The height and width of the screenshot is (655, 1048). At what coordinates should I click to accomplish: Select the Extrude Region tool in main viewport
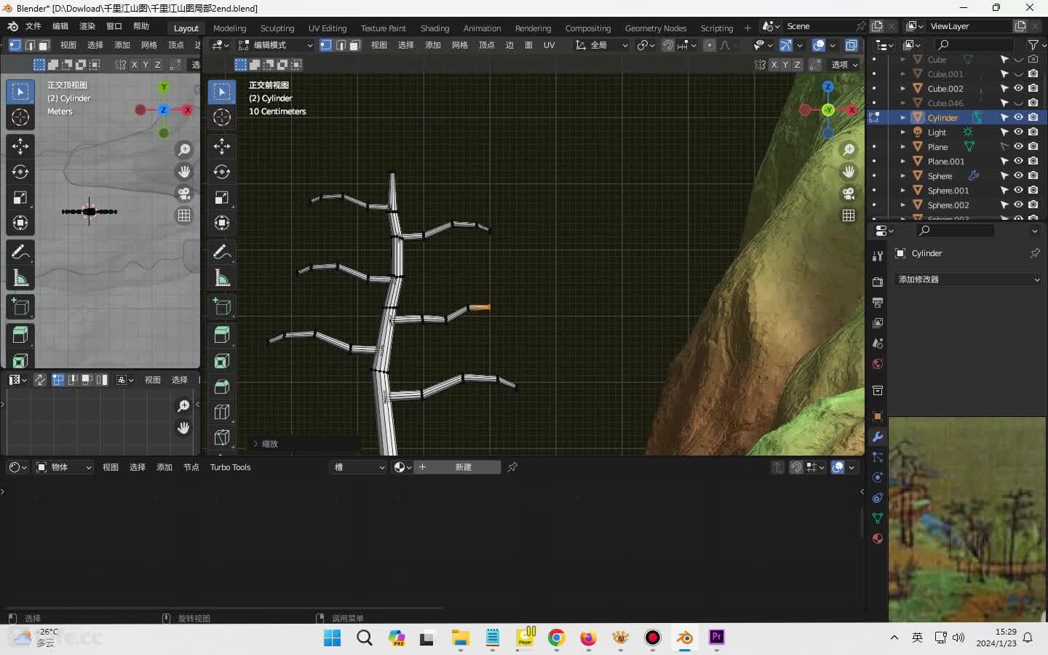tap(222, 335)
